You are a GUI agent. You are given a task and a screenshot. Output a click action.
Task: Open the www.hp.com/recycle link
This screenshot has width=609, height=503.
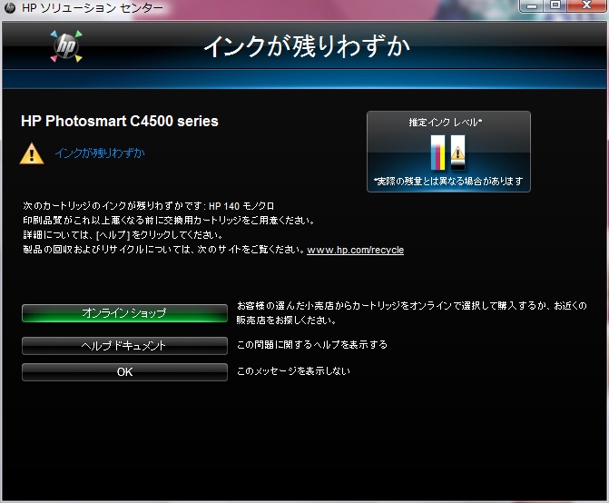(356, 250)
